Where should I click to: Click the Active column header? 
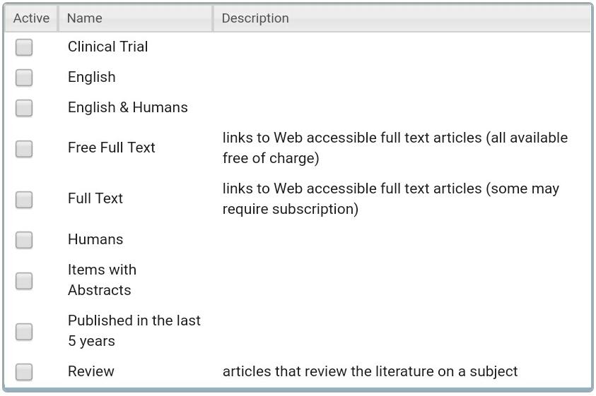pos(31,18)
